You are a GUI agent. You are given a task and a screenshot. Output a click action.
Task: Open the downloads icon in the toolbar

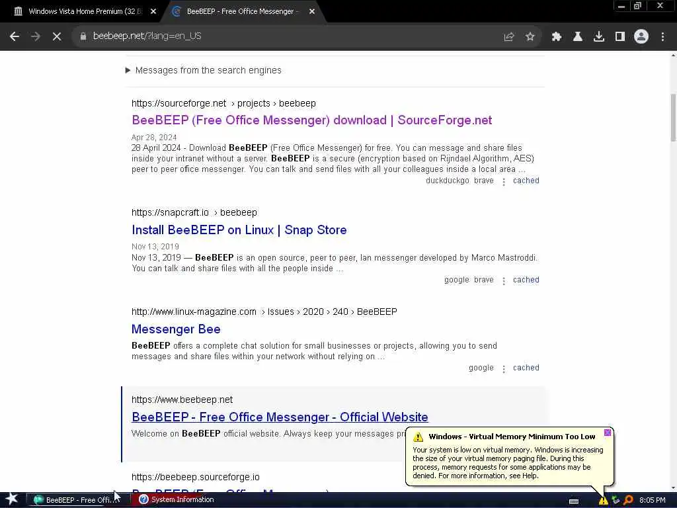[599, 37]
